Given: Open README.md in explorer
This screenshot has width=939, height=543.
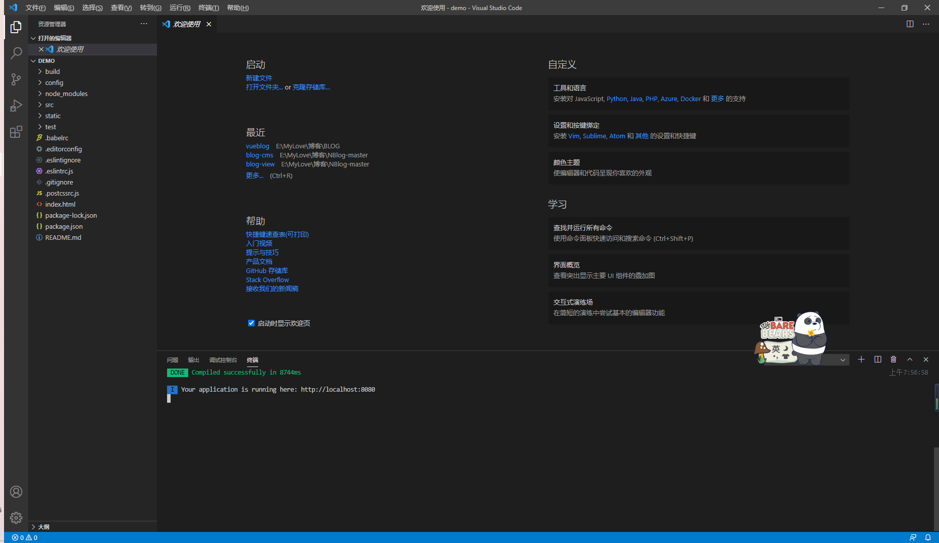Looking at the screenshot, I should click(63, 237).
